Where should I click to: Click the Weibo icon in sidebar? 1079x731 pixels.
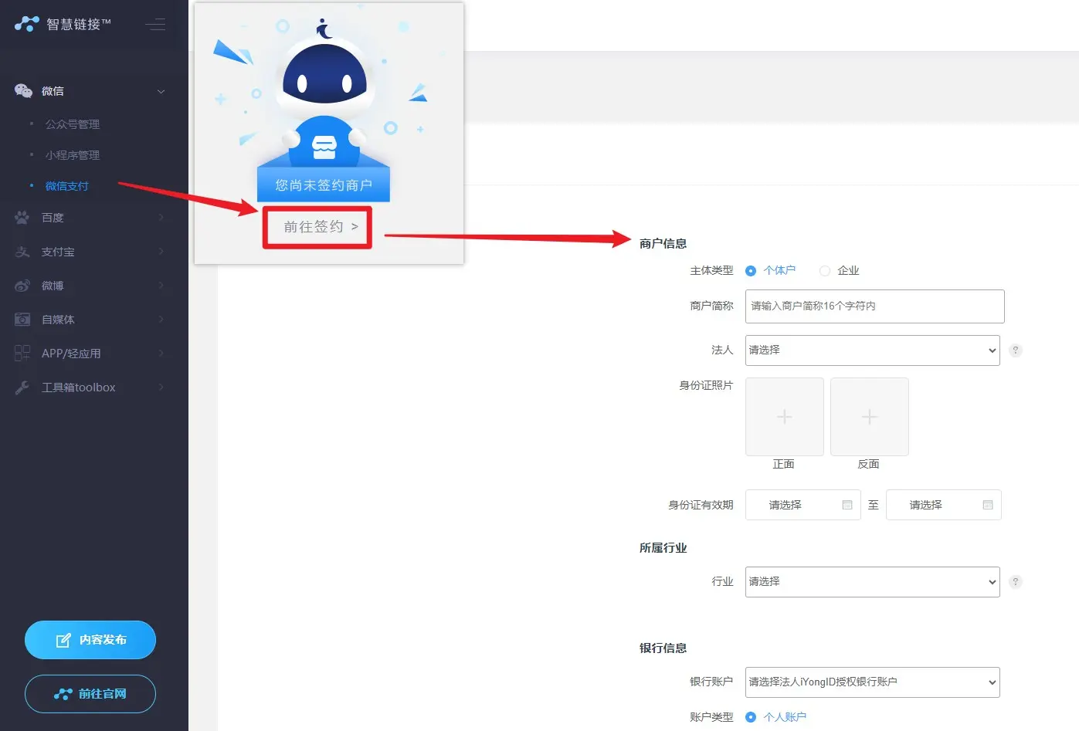[22, 286]
